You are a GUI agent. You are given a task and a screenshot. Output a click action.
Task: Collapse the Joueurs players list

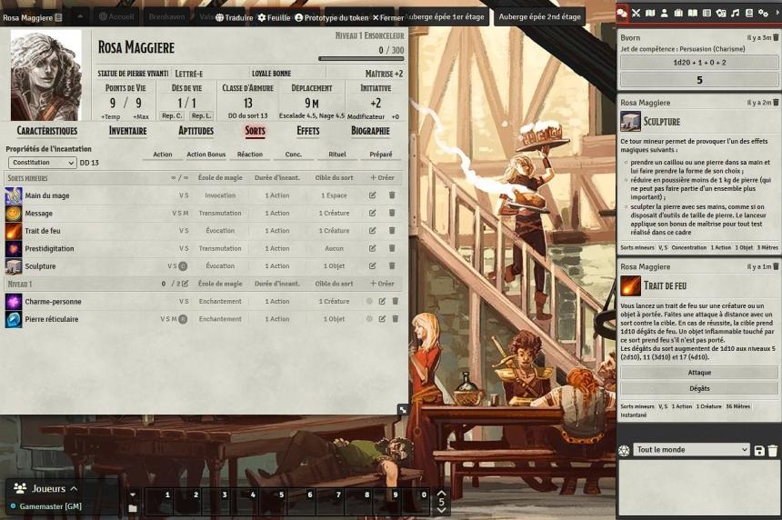point(73,489)
